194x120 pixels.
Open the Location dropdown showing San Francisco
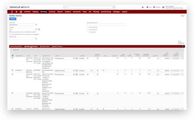click(x=23, y=25)
